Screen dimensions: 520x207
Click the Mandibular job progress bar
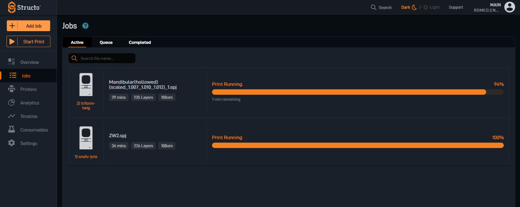[x=357, y=92]
